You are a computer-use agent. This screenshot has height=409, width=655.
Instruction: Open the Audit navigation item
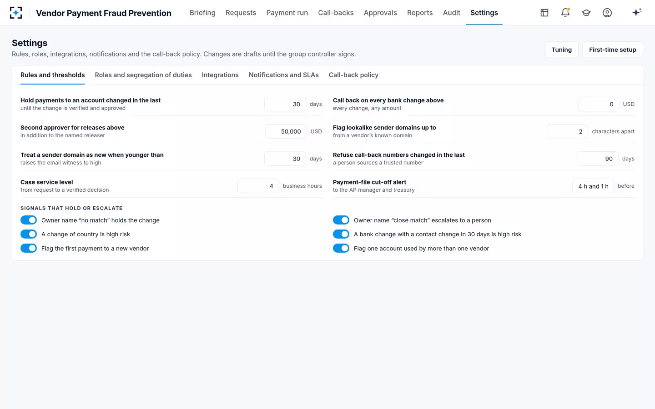[452, 13]
